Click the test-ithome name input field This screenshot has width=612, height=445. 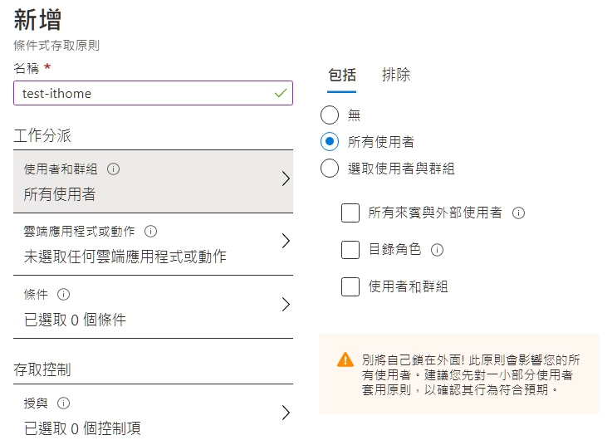coord(153,93)
